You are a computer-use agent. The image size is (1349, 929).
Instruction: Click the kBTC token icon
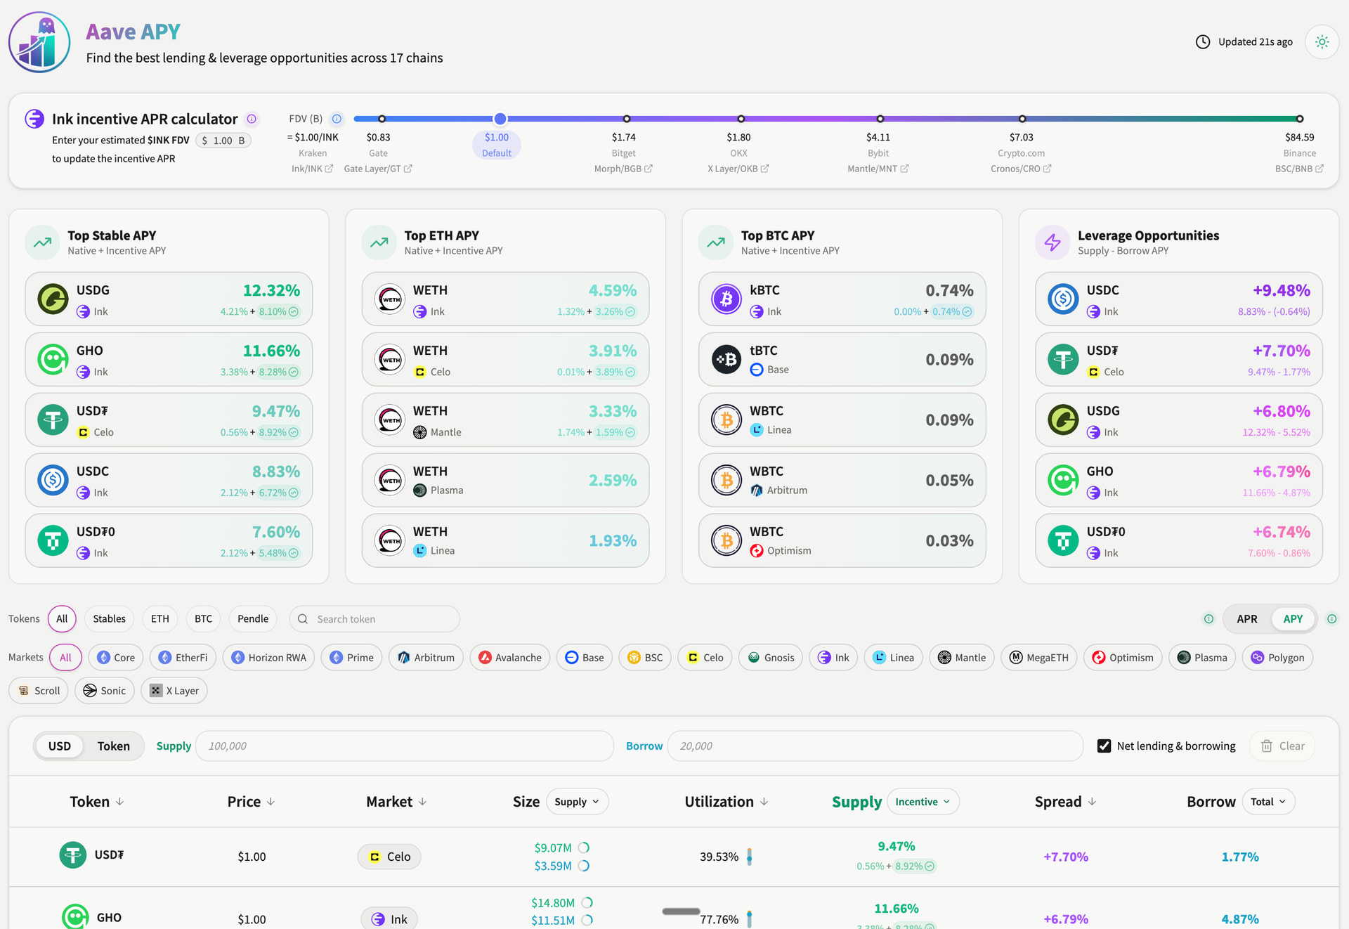726,299
